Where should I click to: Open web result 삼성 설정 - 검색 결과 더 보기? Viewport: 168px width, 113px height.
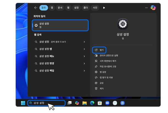(x=60, y=42)
